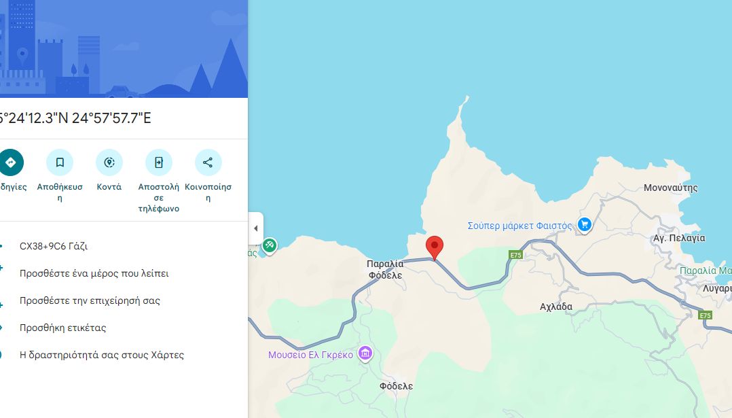
Task: Collapse the side panel with arrow
Action: pyautogui.click(x=255, y=228)
